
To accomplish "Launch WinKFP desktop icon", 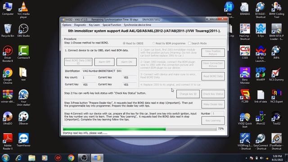I will click(261, 74).
